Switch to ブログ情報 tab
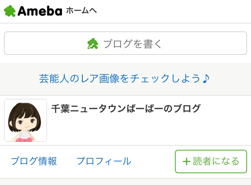 click(x=34, y=161)
